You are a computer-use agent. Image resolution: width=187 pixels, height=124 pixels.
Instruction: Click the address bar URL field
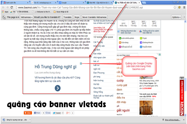(94, 7)
